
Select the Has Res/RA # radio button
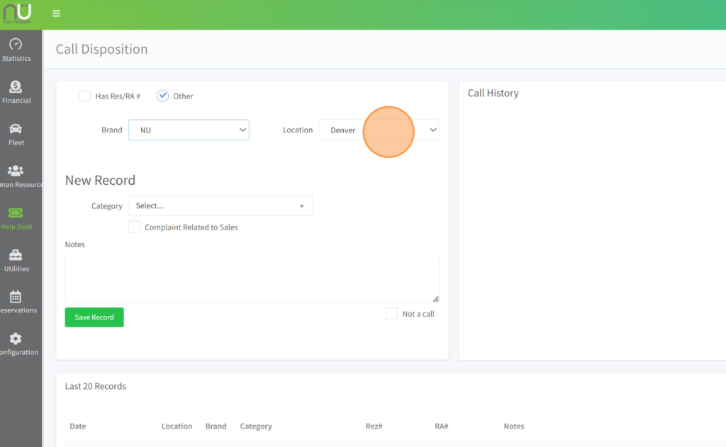[84, 96]
